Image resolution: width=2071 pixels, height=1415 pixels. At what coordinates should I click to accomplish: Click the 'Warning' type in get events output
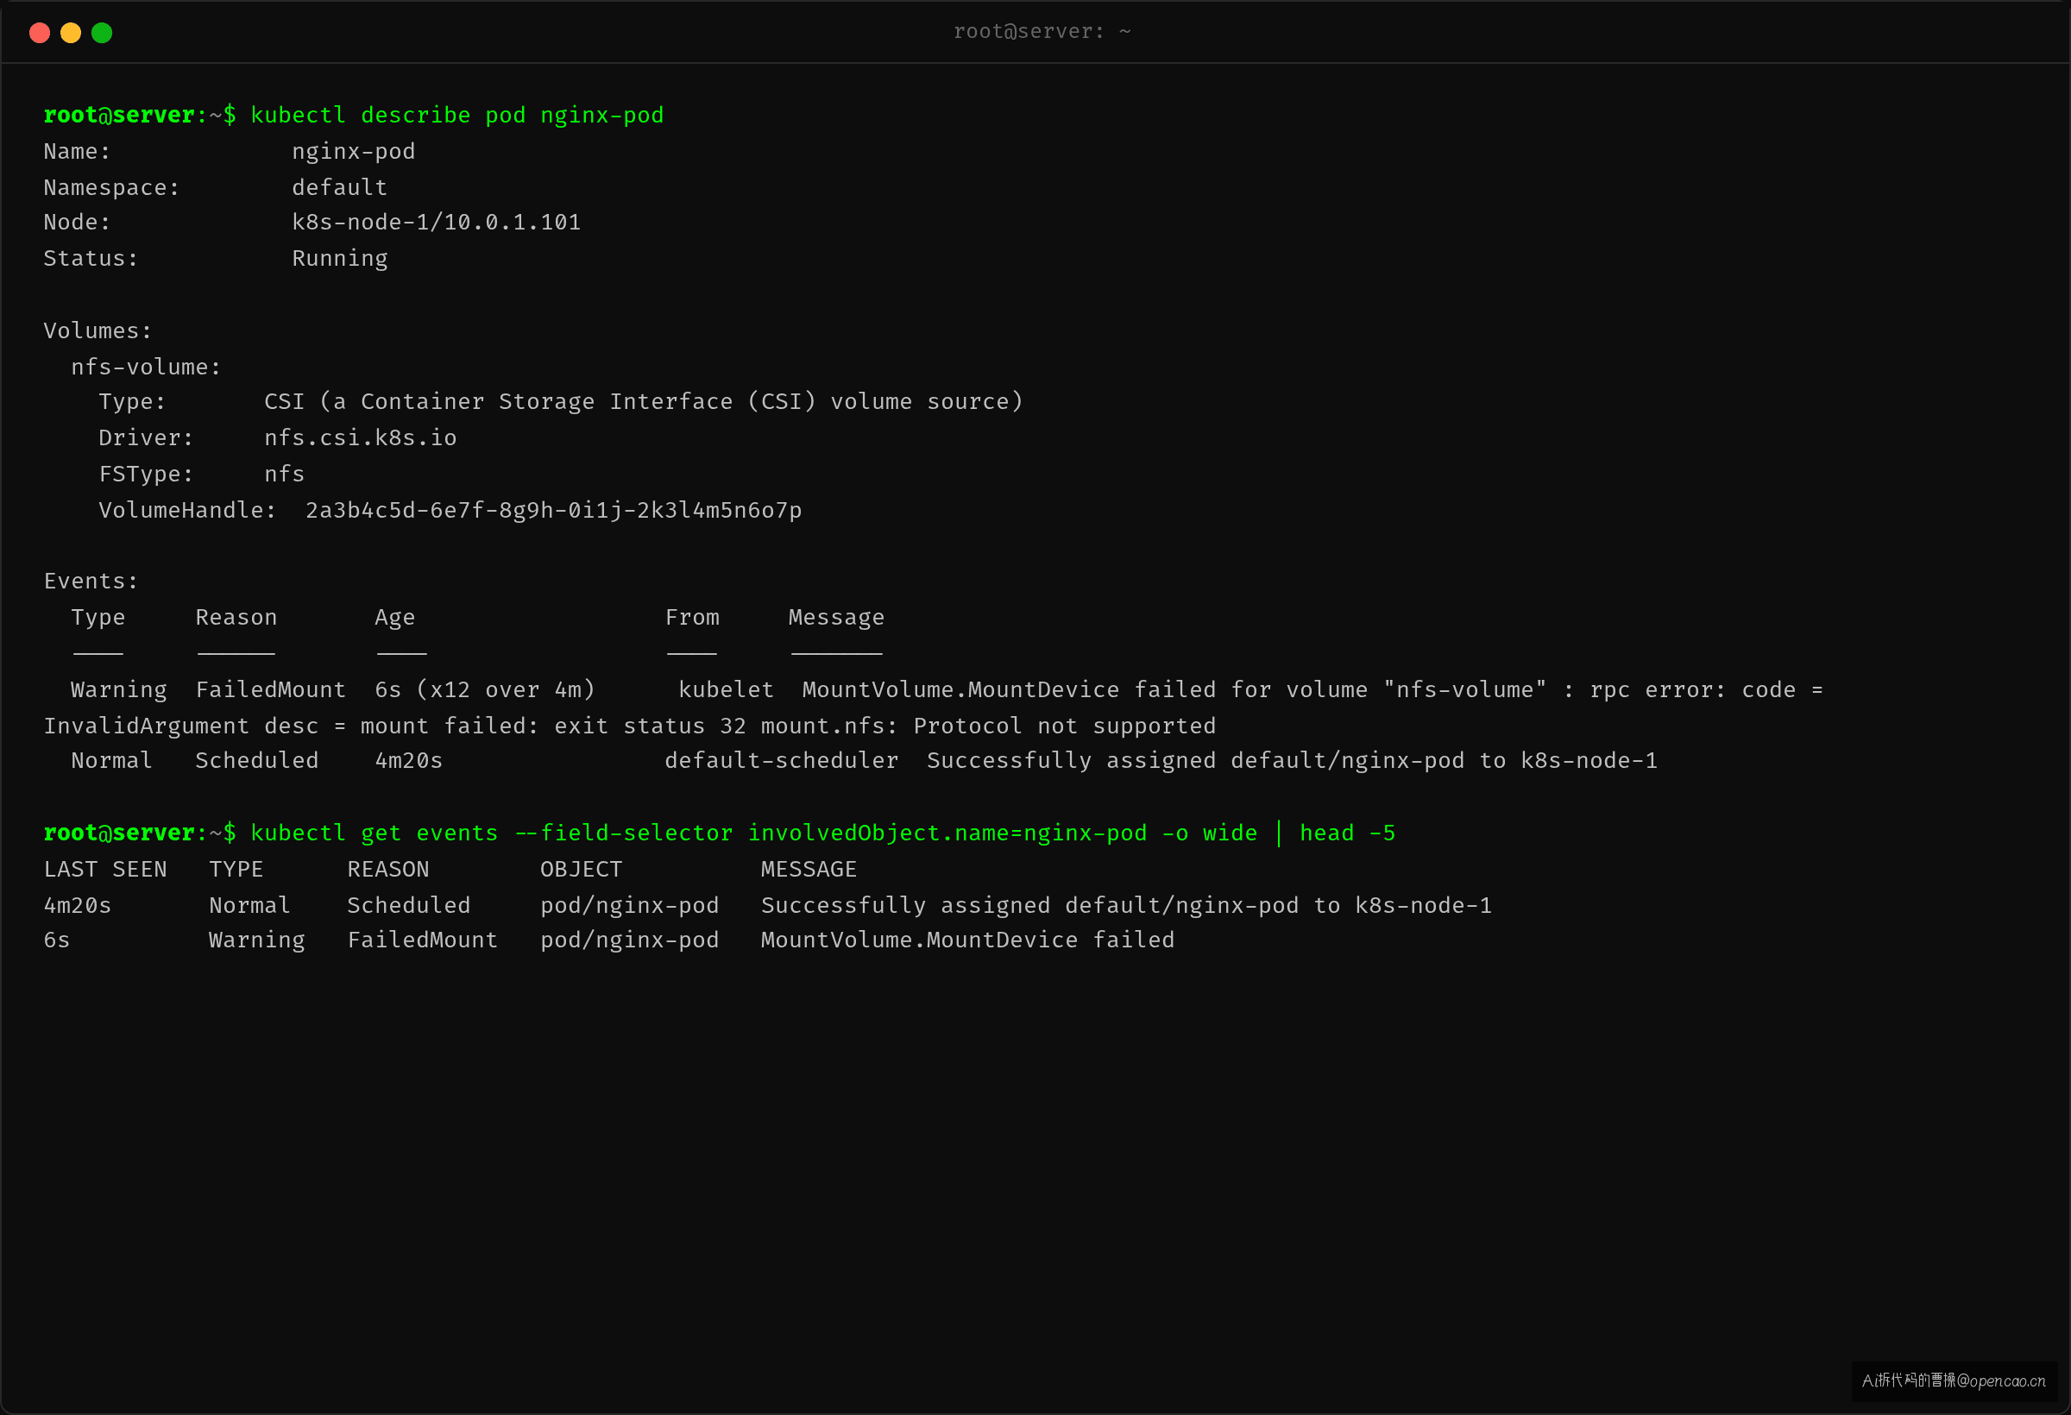(256, 941)
